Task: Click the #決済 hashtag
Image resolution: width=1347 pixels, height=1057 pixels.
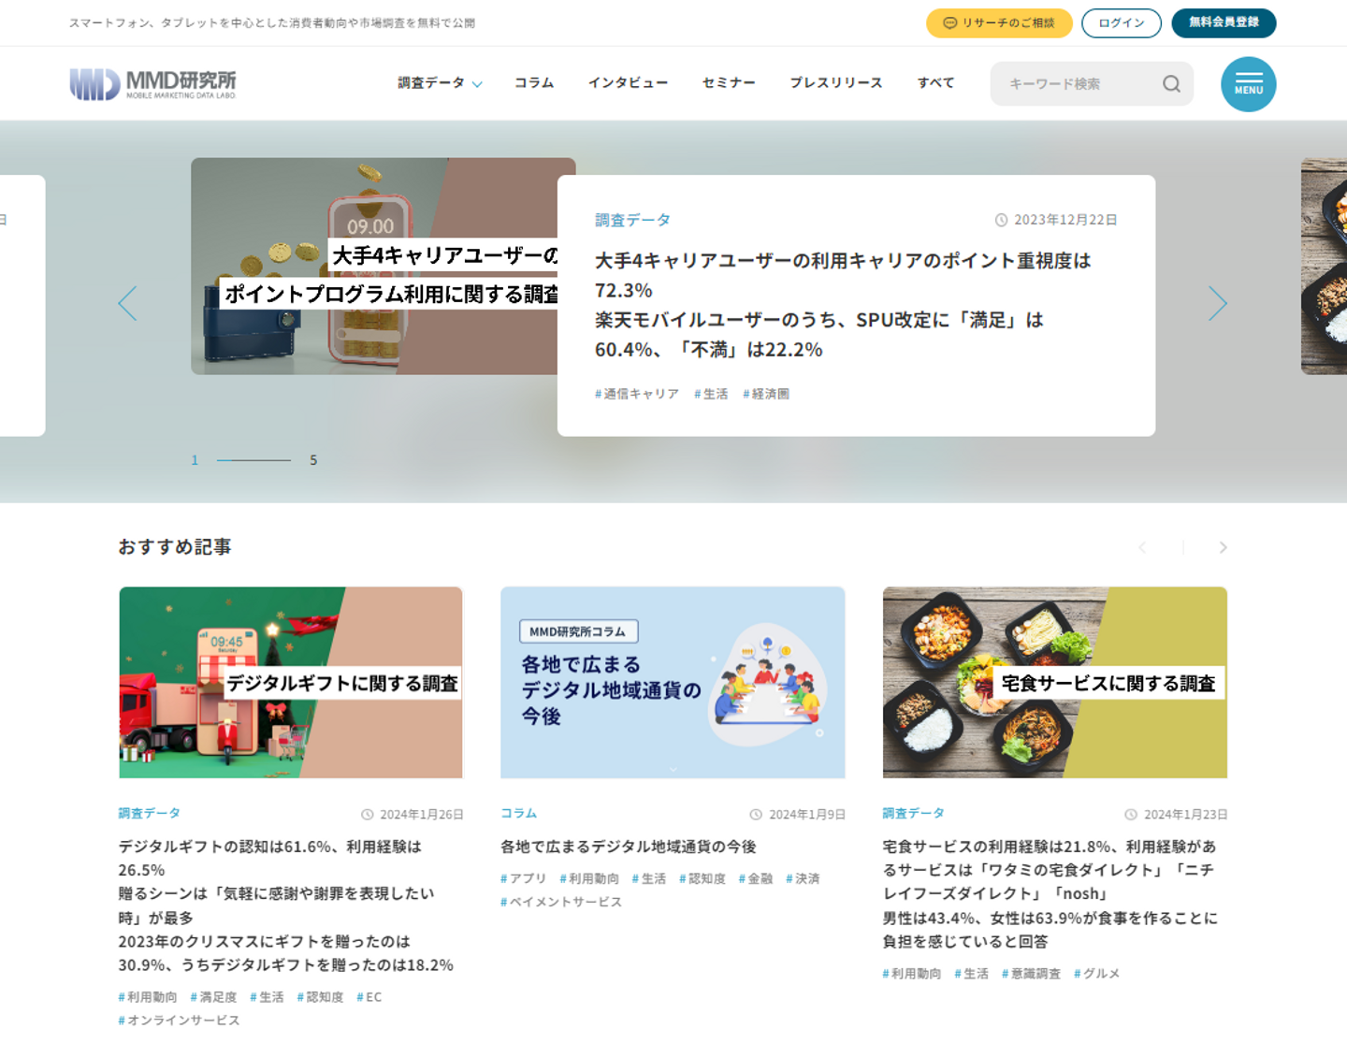Action: click(803, 878)
